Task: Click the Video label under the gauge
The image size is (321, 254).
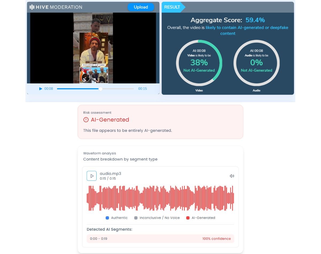Action: tap(199, 90)
